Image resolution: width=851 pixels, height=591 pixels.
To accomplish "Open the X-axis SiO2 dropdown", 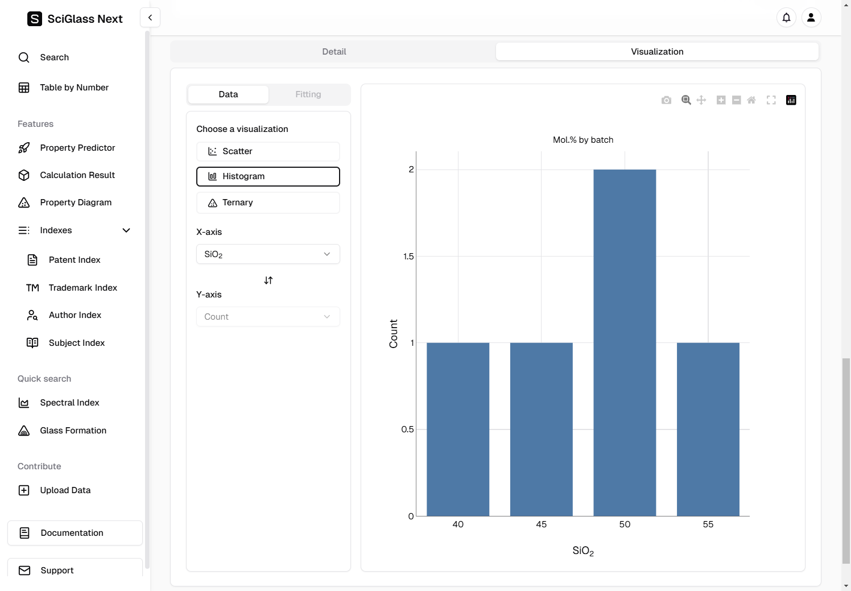I will (x=268, y=254).
